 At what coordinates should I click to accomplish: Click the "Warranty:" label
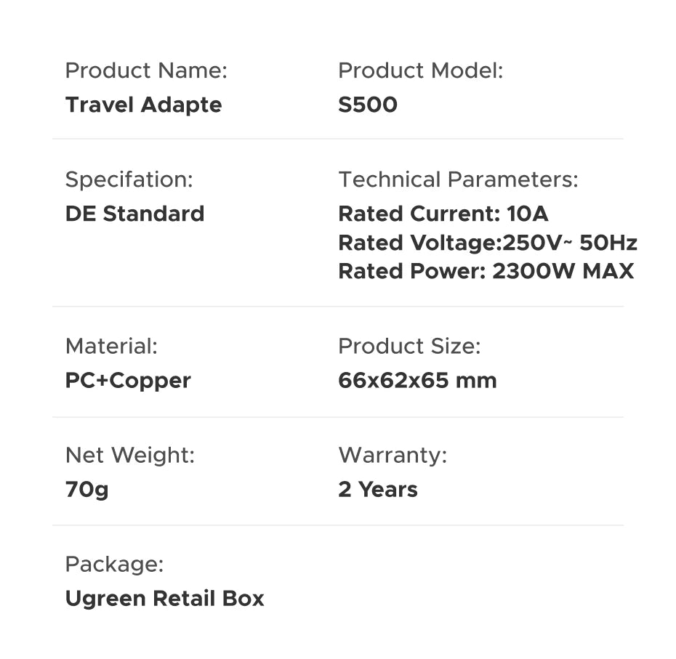(393, 455)
